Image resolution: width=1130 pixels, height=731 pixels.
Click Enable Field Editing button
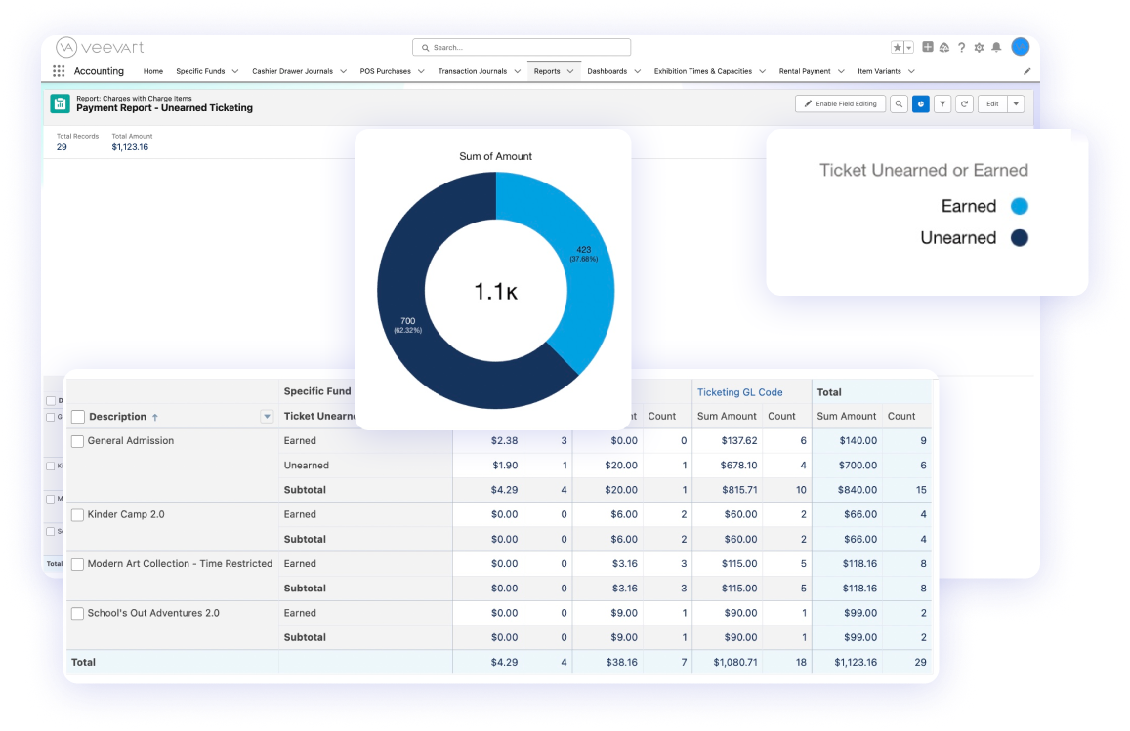839,103
